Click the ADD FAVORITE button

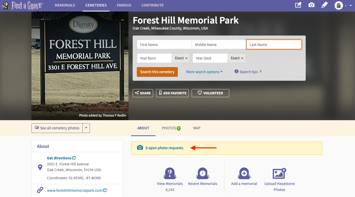172,93
